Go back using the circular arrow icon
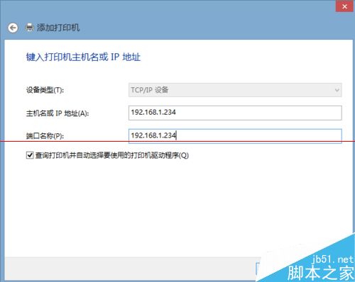The height and width of the screenshot is (282, 355). 13,28
